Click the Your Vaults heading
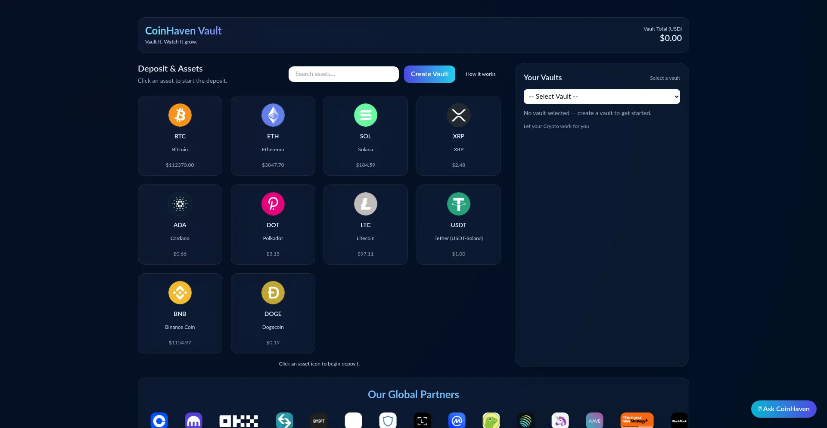 coord(543,78)
